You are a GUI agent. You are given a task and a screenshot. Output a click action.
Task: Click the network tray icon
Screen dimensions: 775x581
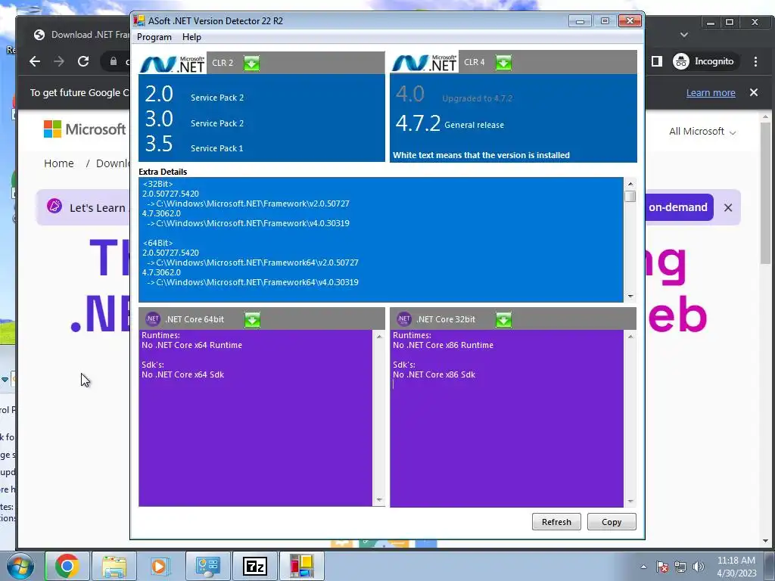[x=680, y=567]
